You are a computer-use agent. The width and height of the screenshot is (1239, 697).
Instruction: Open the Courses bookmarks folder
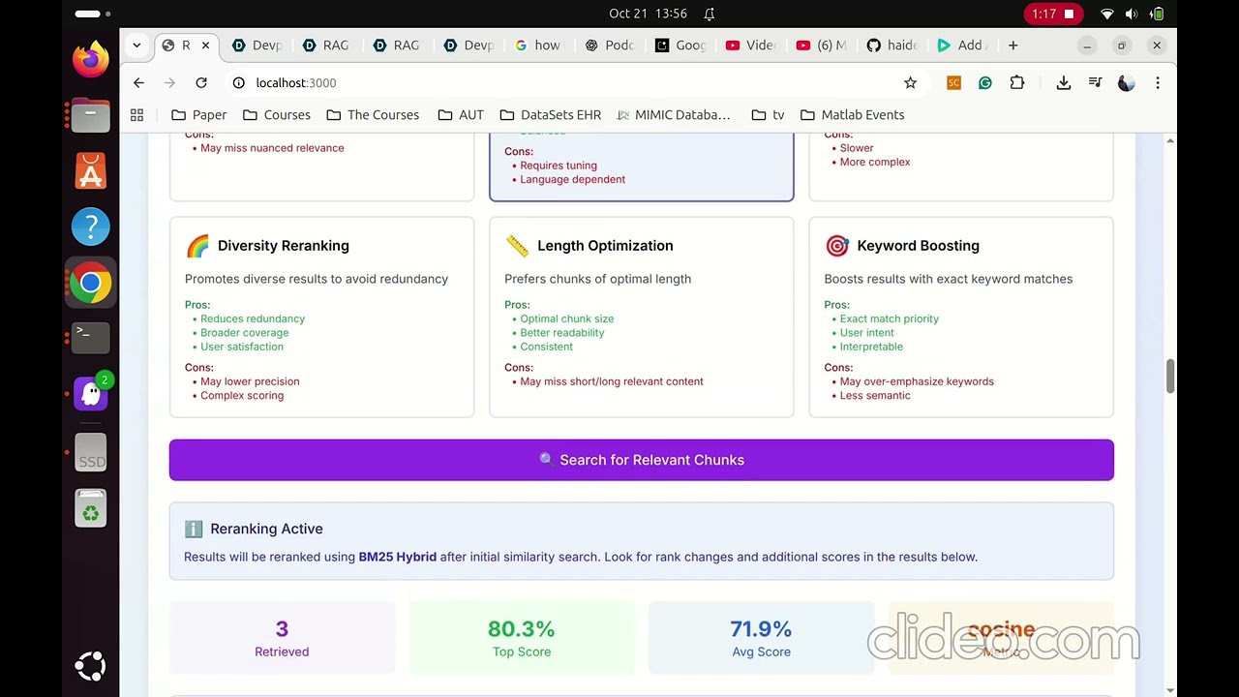pos(277,114)
